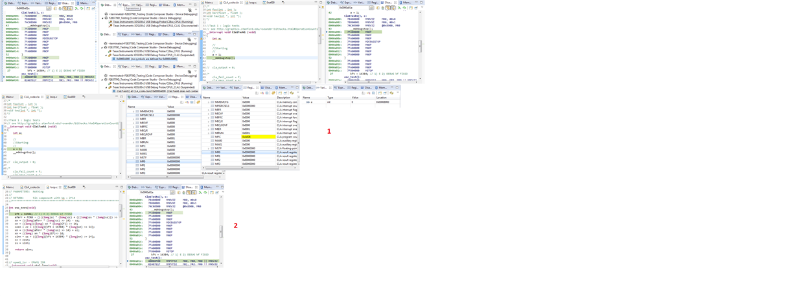Click the first toolbar icon in left Registers view

pos(181,102)
